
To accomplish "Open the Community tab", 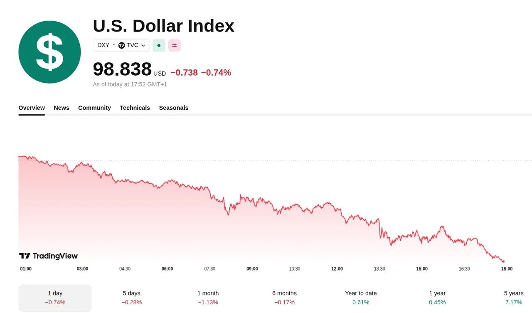I will [94, 108].
